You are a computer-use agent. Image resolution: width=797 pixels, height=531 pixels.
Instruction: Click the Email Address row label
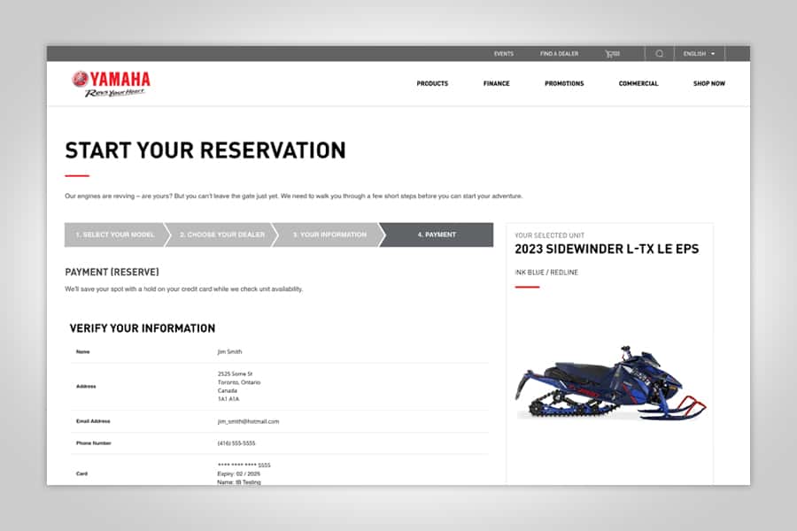93,421
